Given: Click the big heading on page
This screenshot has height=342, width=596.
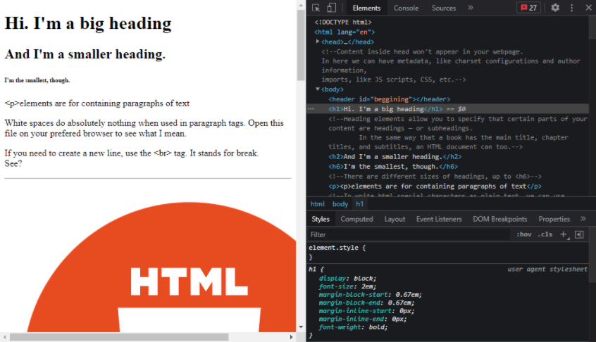Looking at the screenshot, I should [x=88, y=23].
